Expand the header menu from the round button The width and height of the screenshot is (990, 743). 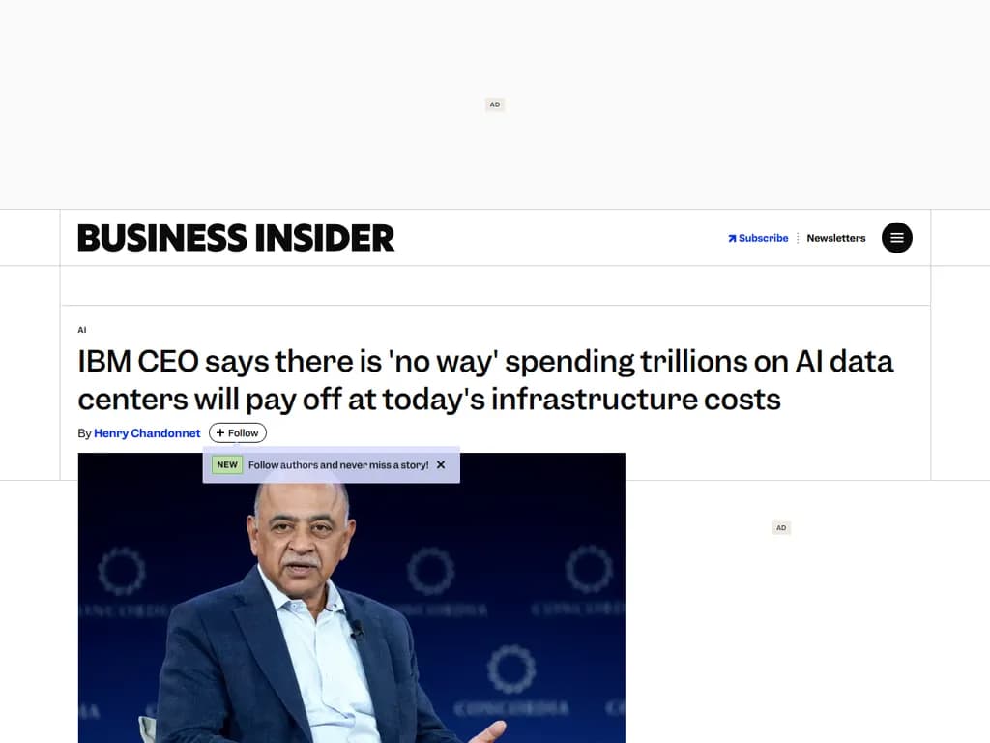896,238
